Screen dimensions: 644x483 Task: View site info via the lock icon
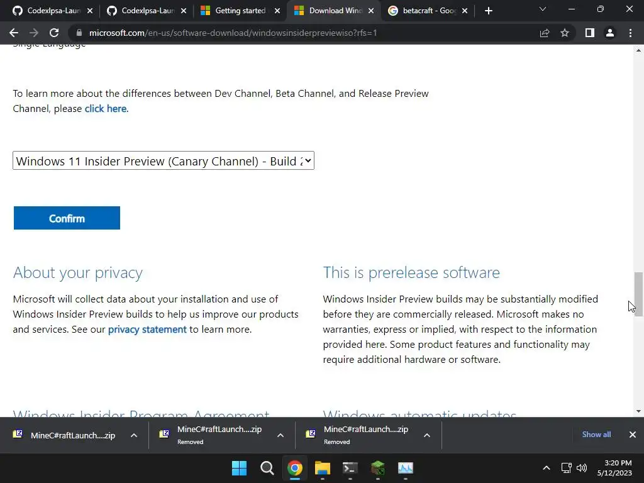[79, 33]
